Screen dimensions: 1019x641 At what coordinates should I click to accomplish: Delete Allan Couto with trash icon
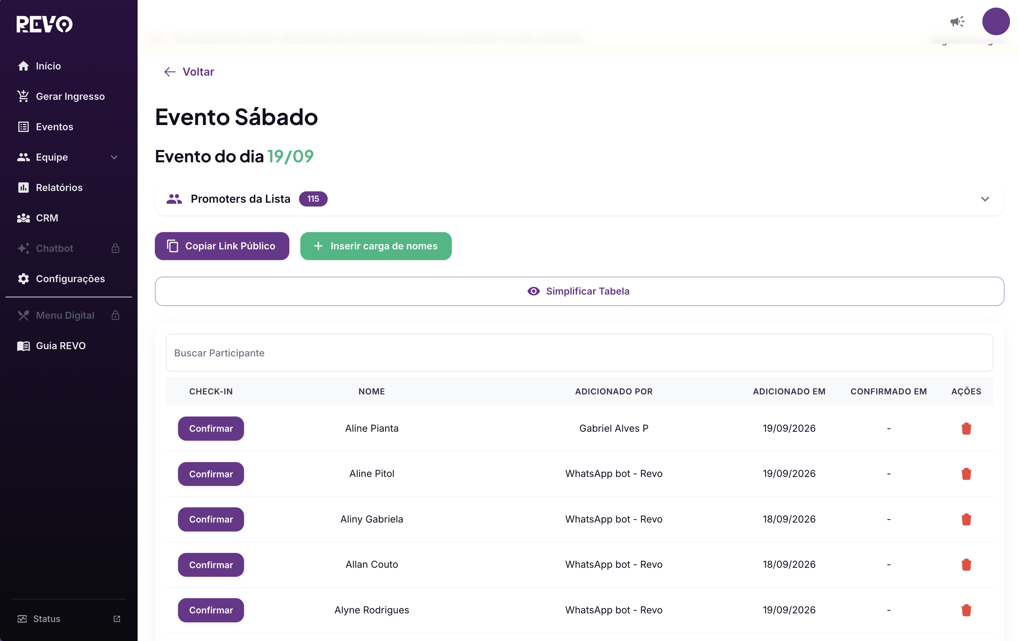966,564
